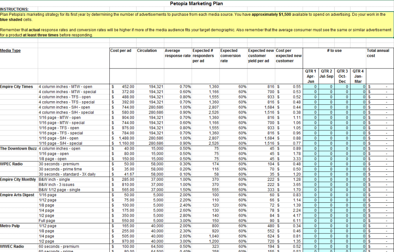
Task: Click the QTR 1 Apr-Jun column header
Action: click(311, 76)
